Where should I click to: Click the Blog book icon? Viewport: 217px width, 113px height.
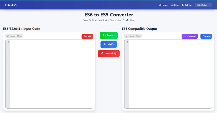click(x=172, y=5)
